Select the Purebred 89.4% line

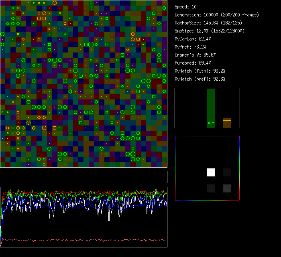point(191,63)
